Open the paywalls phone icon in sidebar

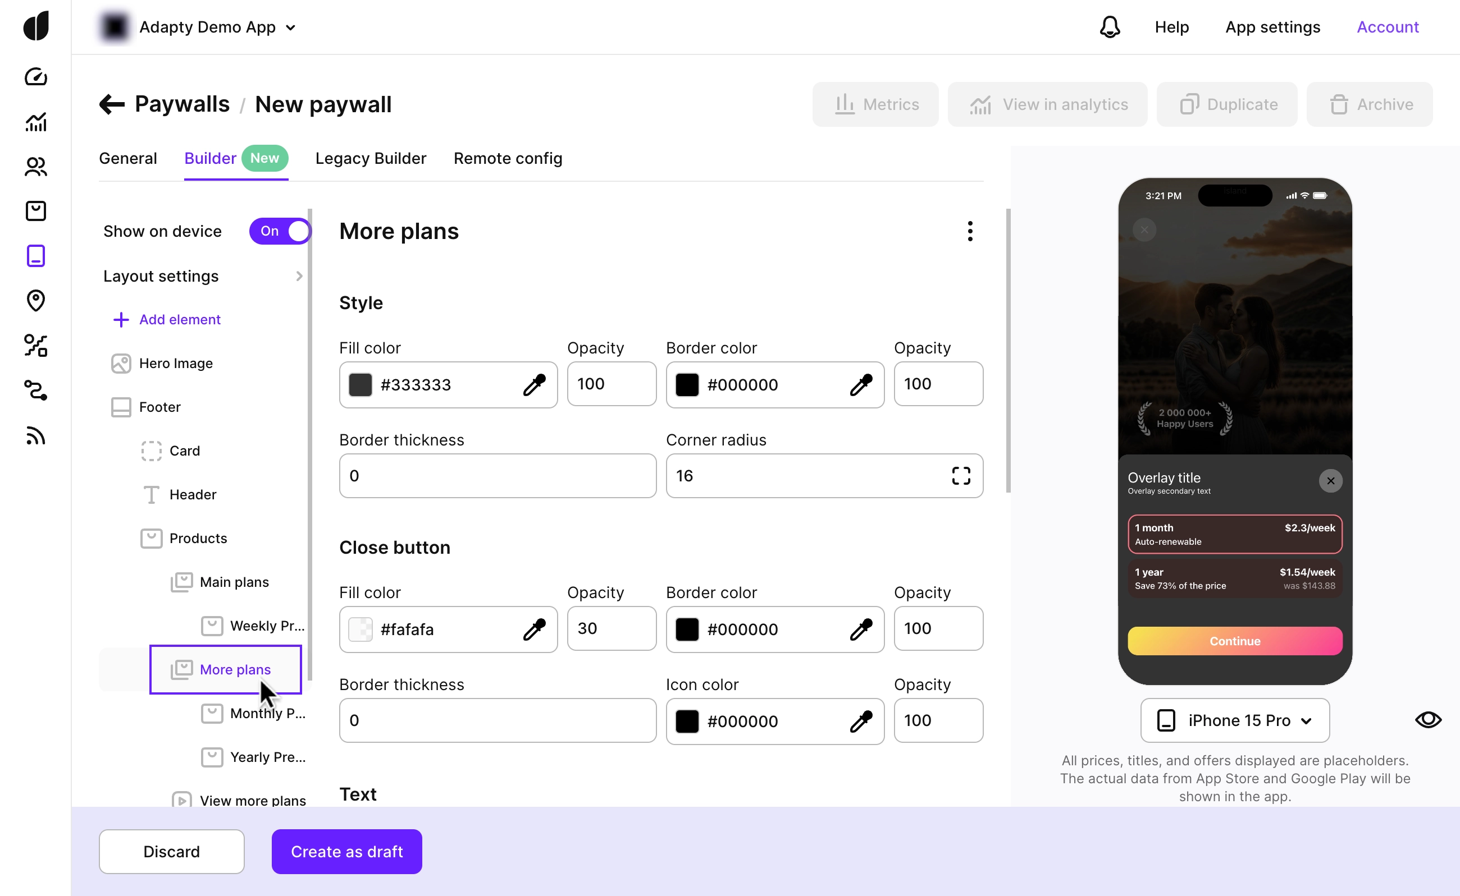[35, 256]
